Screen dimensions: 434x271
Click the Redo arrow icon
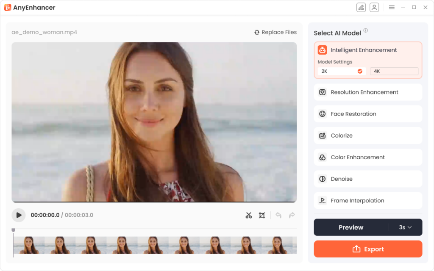tap(292, 215)
